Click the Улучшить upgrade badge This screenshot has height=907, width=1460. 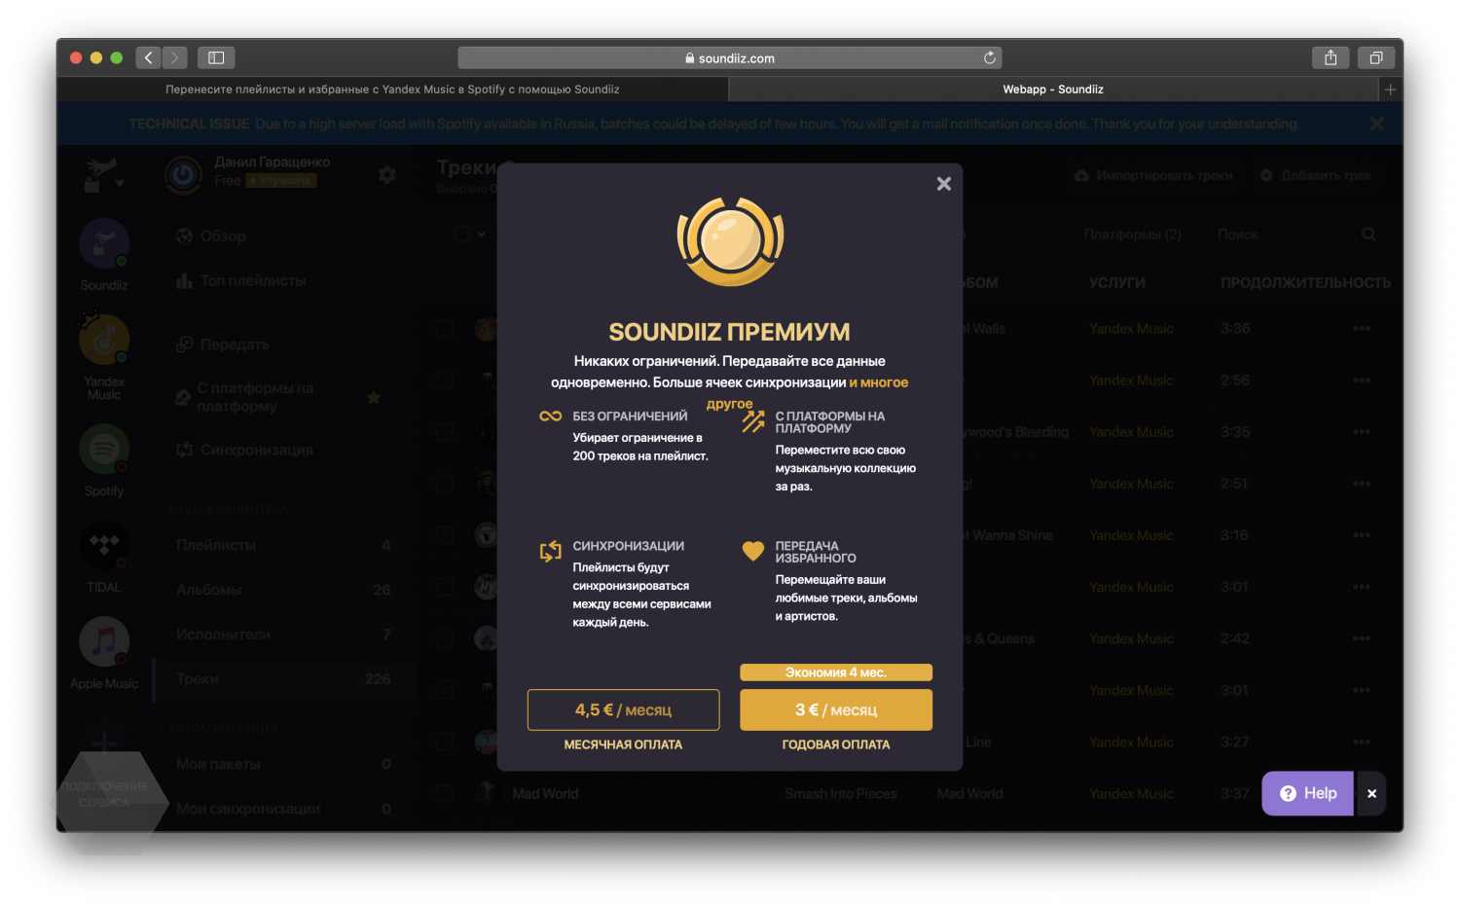coord(280,181)
